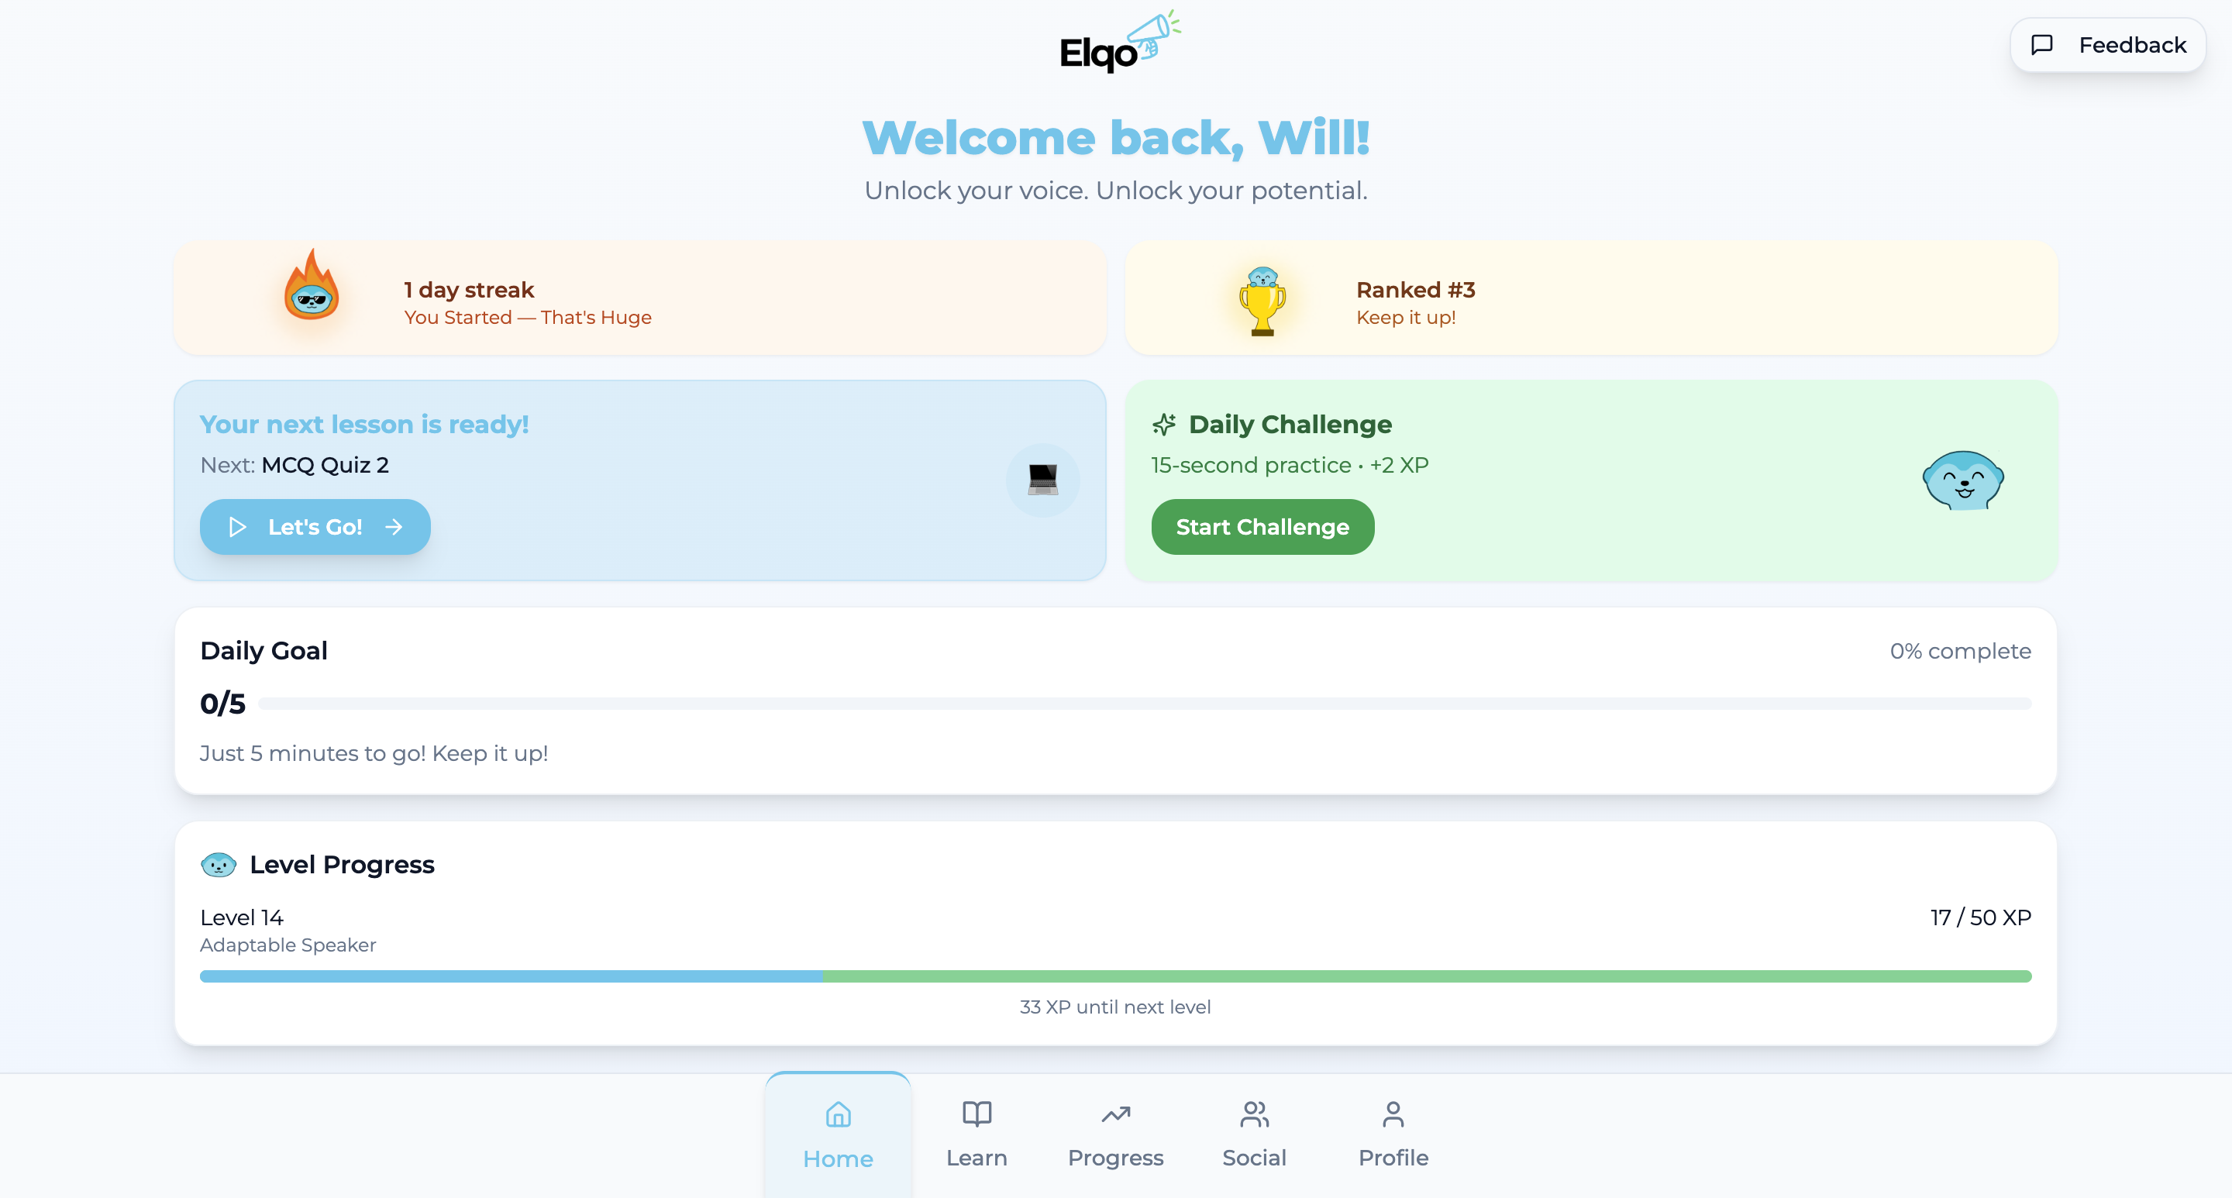The height and width of the screenshot is (1198, 2232).
Task: Click the smiling otter mascot in Daily Challenge
Action: [x=1962, y=480]
